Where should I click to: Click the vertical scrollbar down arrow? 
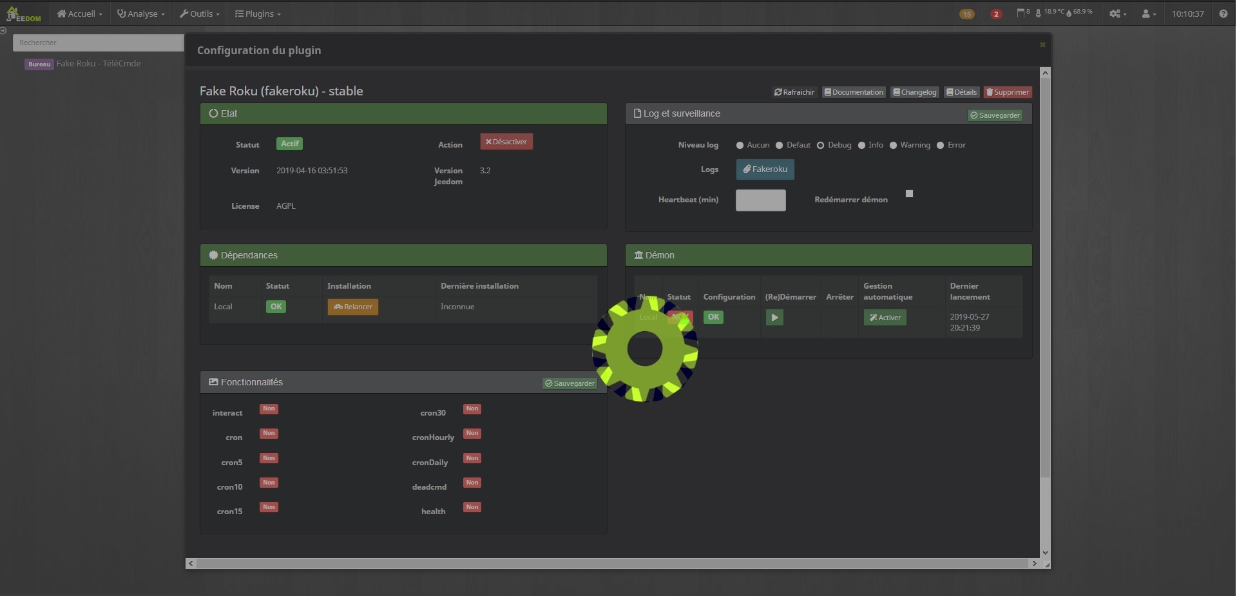(1045, 552)
